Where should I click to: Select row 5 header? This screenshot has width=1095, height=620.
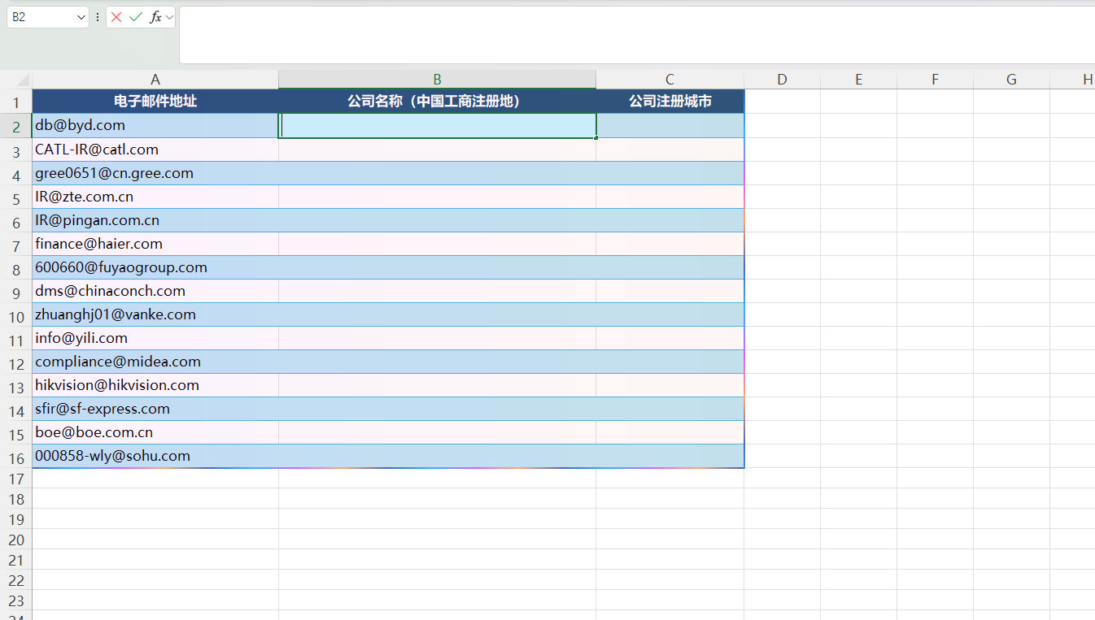pos(15,197)
